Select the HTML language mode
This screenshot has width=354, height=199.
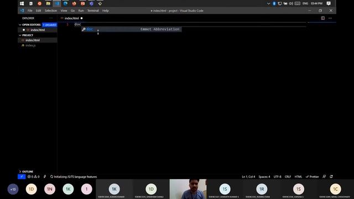click(298, 177)
